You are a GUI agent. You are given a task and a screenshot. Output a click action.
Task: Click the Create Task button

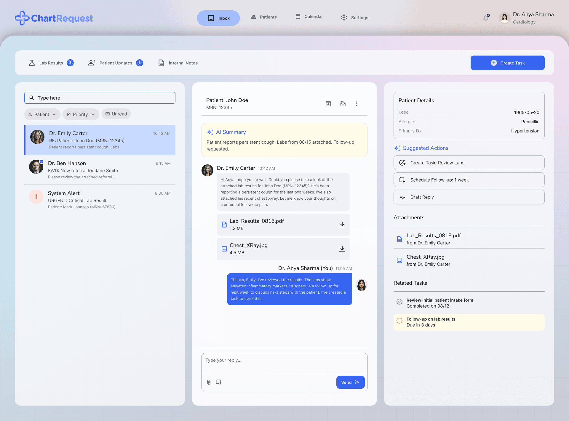pyautogui.click(x=507, y=63)
